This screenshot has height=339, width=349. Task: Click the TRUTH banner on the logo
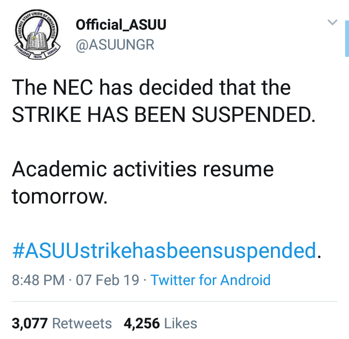pos(37,57)
